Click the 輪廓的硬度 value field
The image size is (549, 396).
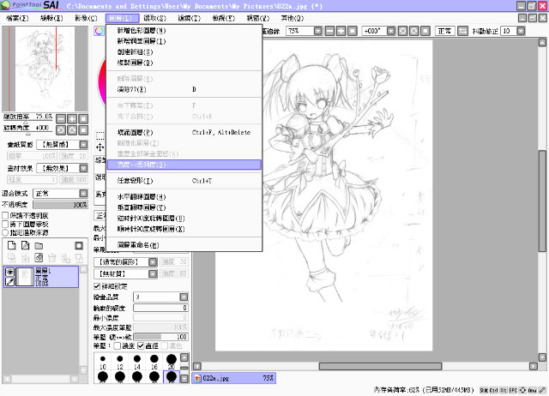tap(160, 308)
